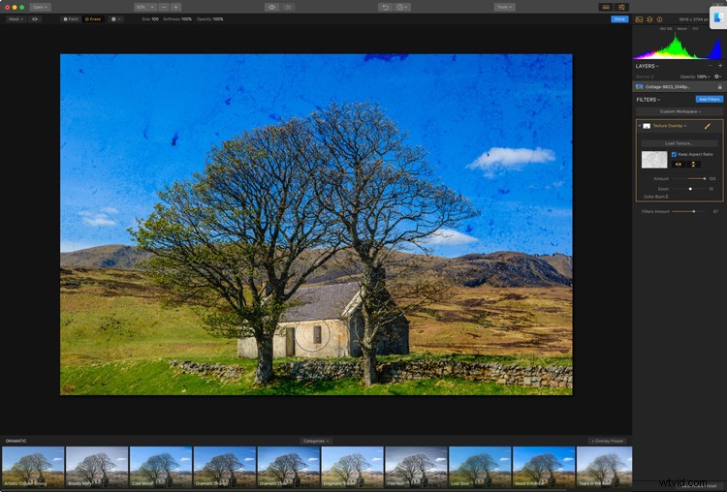
Task: Remove layer with the minus icon
Action: (x=710, y=66)
